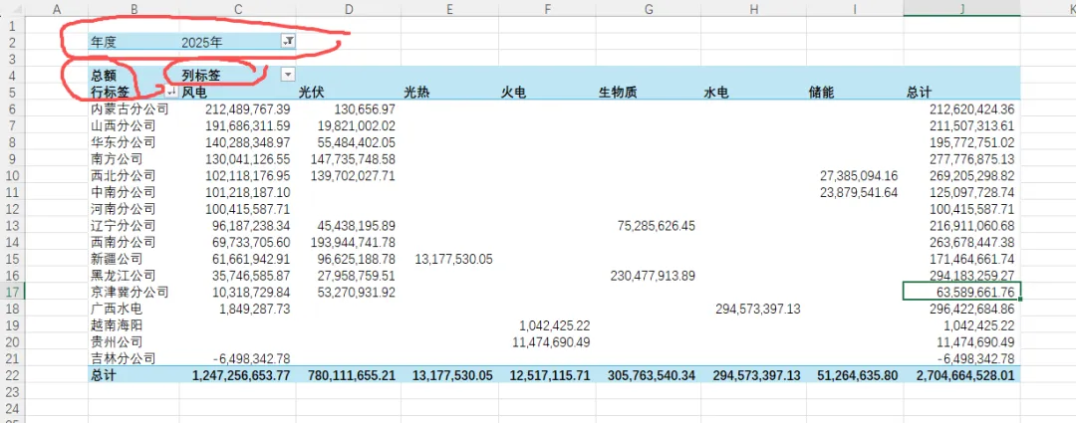Select 生物质 total 305,763,540.34
This screenshot has width=1076, height=423.
(652, 375)
